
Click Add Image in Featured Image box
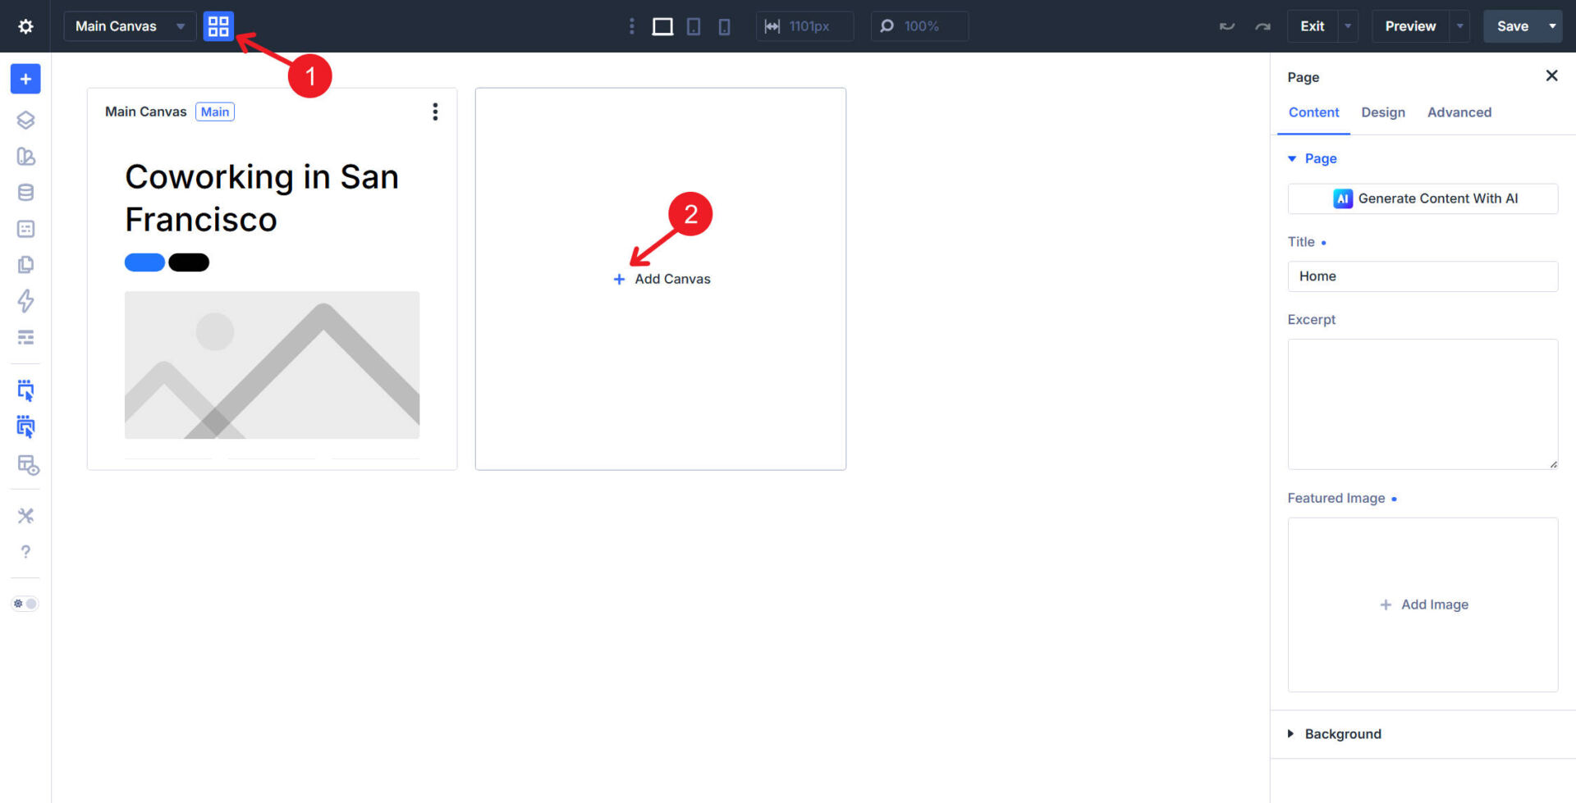click(1424, 605)
